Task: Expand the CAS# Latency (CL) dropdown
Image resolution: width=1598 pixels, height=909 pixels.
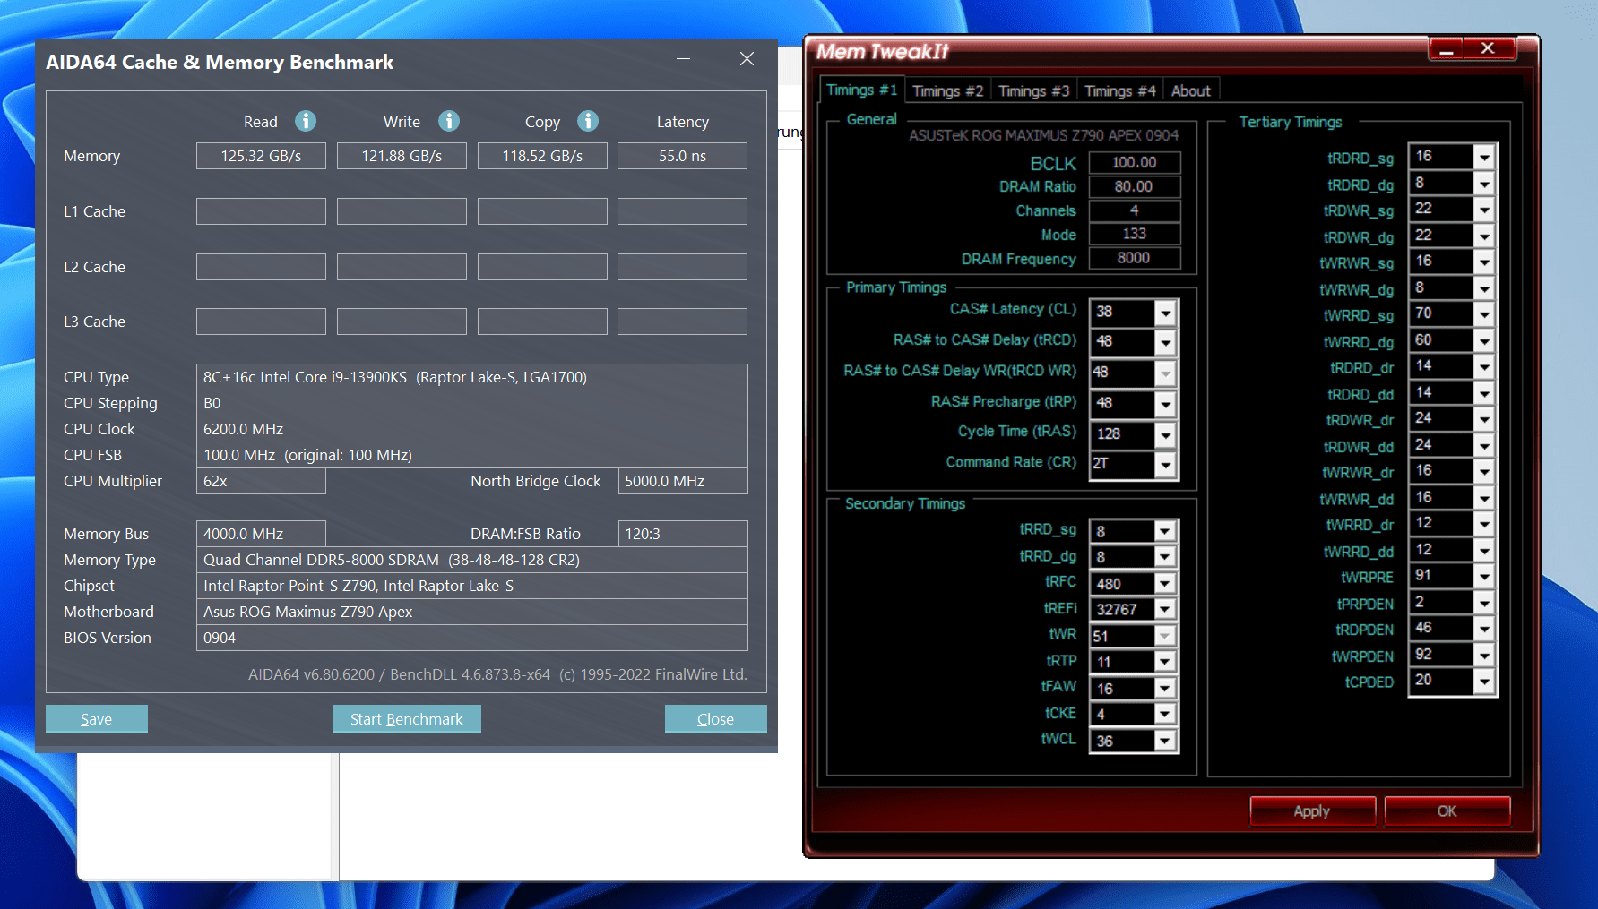Action: tap(1165, 313)
